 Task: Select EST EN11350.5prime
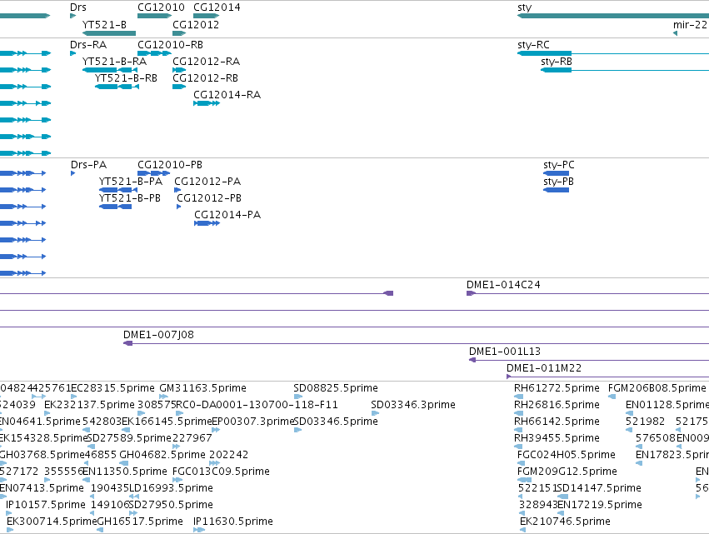pos(125,472)
